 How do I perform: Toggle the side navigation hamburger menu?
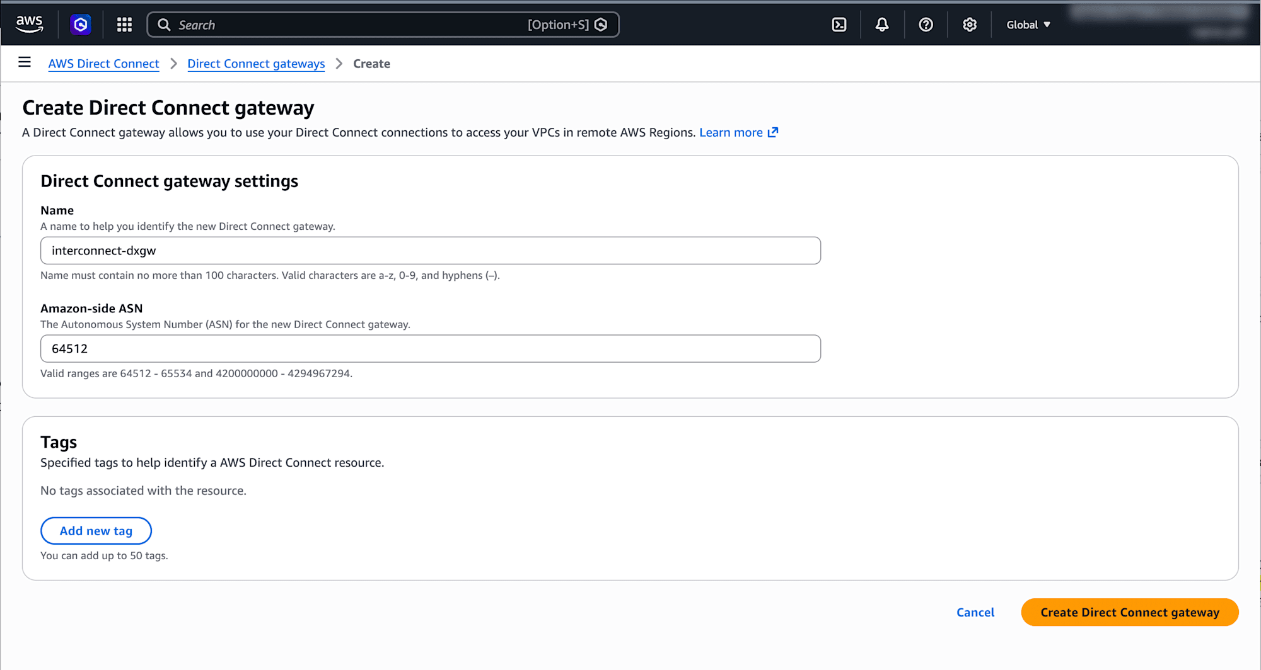click(x=25, y=62)
